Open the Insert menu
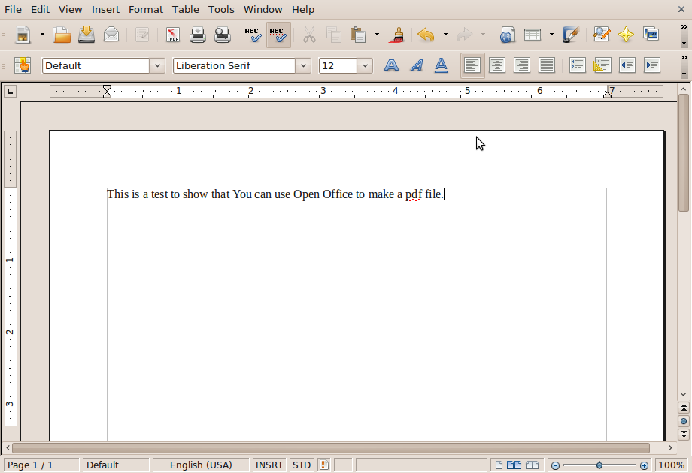The height and width of the screenshot is (473, 692). (x=105, y=9)
